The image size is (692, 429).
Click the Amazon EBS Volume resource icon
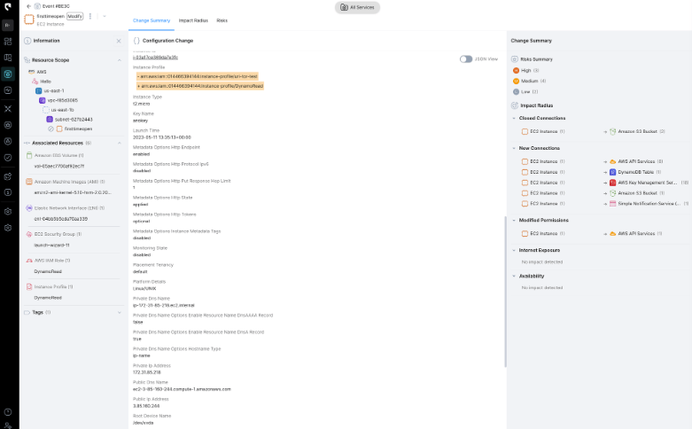(27, 155)
